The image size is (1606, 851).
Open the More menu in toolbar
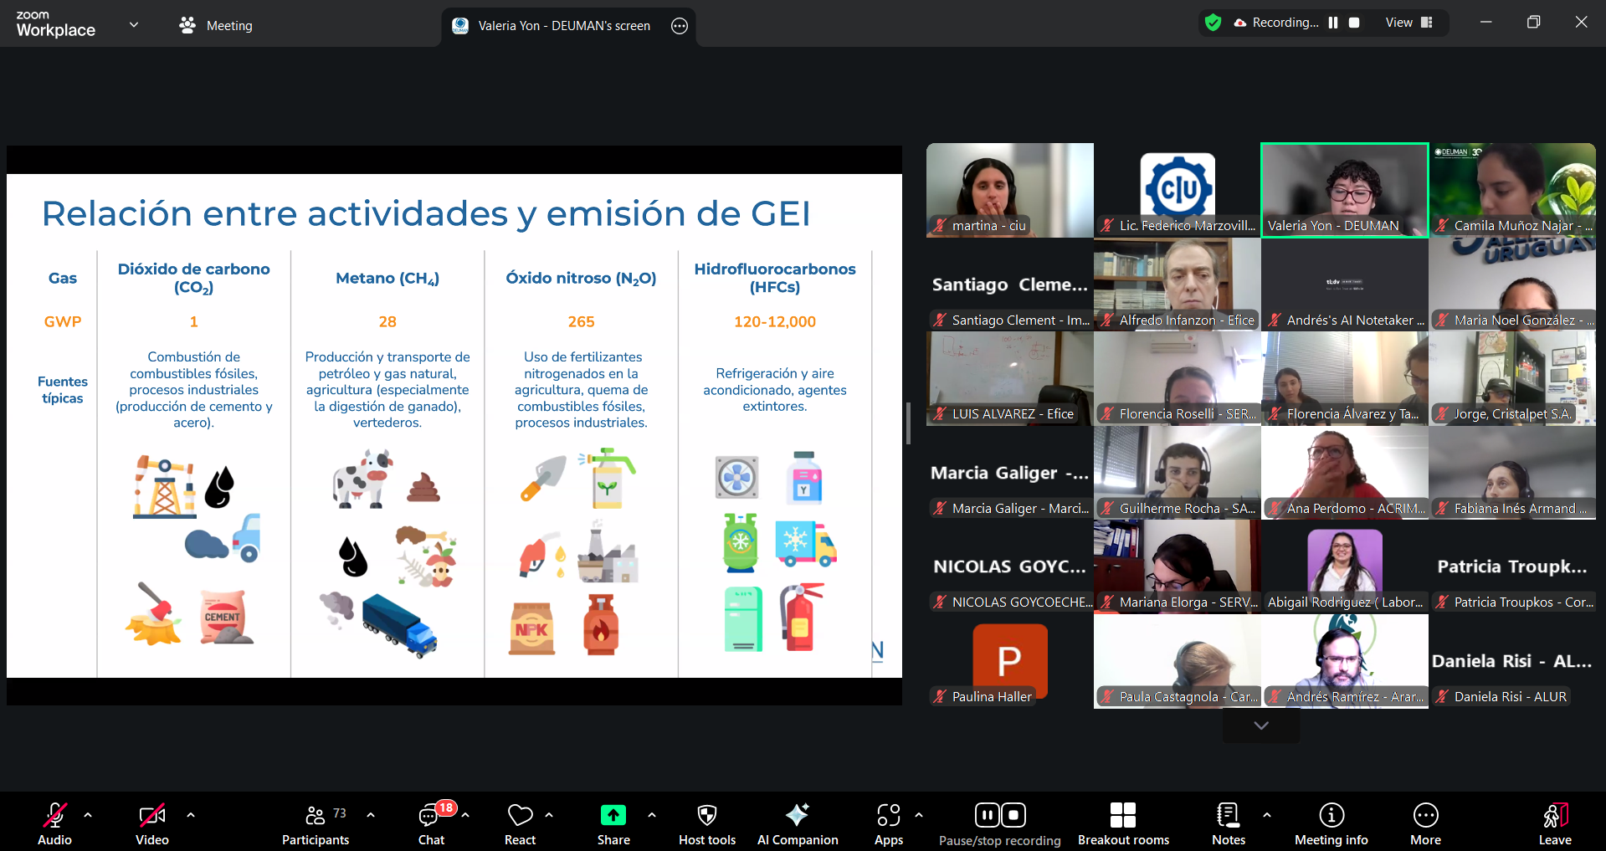coord(1425,824)
